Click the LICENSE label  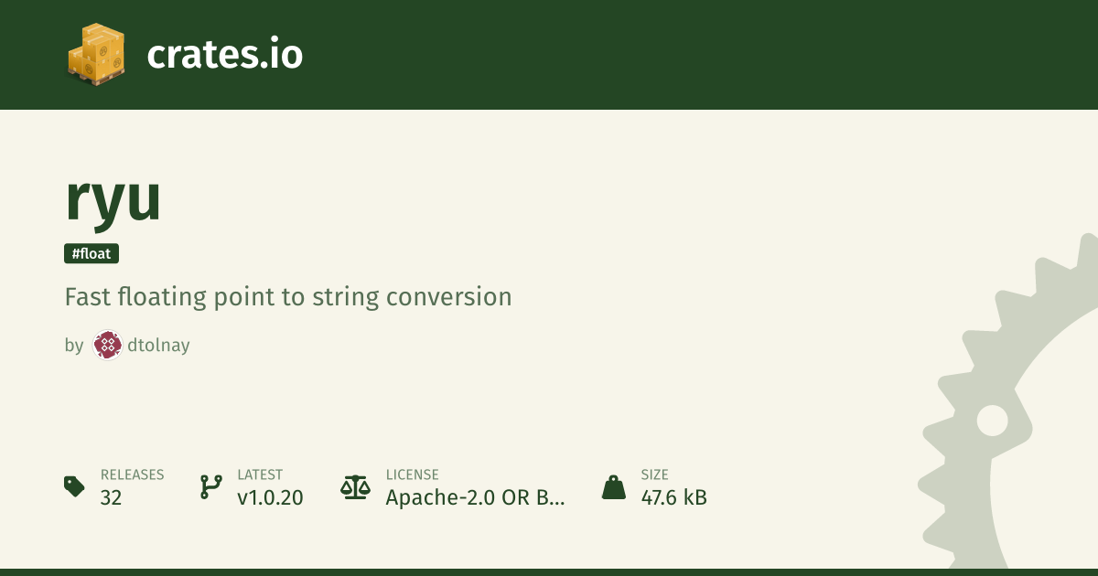[412, 475]
